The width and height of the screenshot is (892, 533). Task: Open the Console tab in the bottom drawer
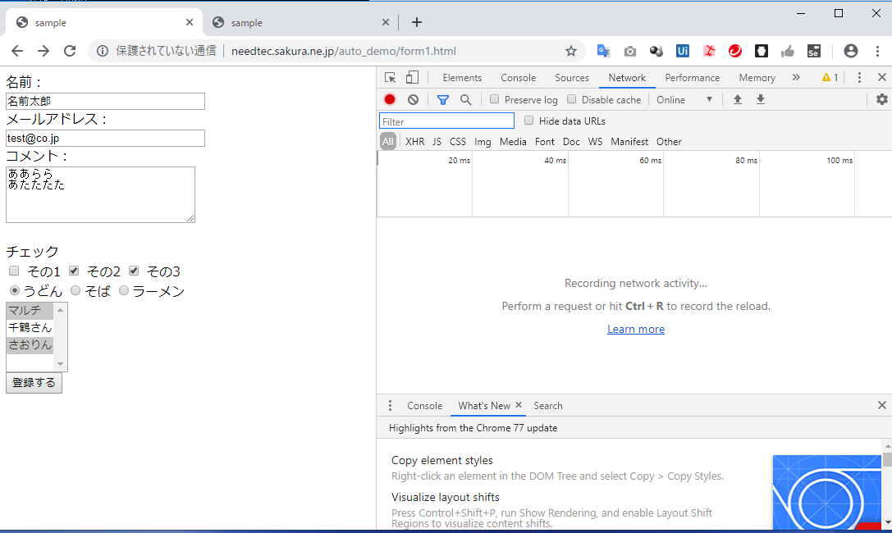tap(424, 406)
